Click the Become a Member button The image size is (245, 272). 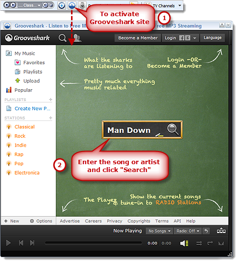pos(138,38)
